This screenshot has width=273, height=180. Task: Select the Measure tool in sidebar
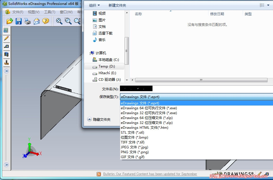pyautogui.click(x=6, y=46)
